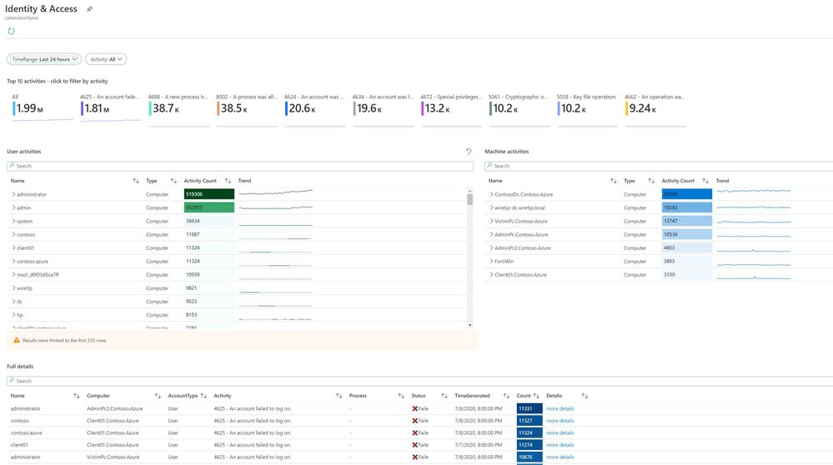The width and height of the screenshot is (833, 465).
Task: Open more details for contoso.azure row
Action: coord(560,433)
